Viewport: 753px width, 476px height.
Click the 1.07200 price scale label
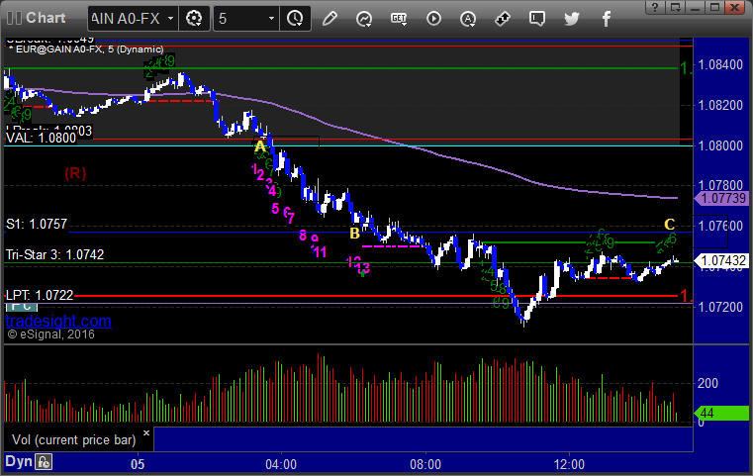pyautogui.click(x=720, y=307)
